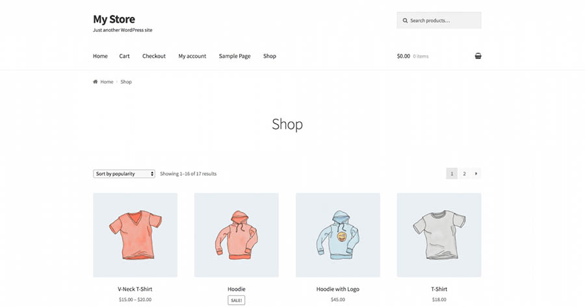Screen dimensions: 585x307
Task: Go to page 2 of results
Action: tap(464, 173)
